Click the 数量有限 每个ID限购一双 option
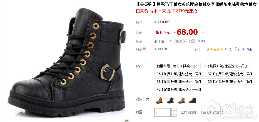 click(176, 66)
